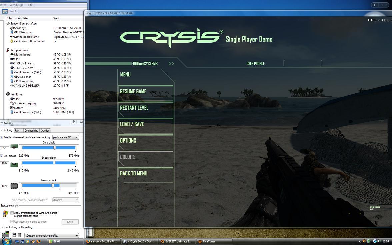Toggle Use alternate startup daemon checkbox

pyautogui.click(x=12, y=221)
